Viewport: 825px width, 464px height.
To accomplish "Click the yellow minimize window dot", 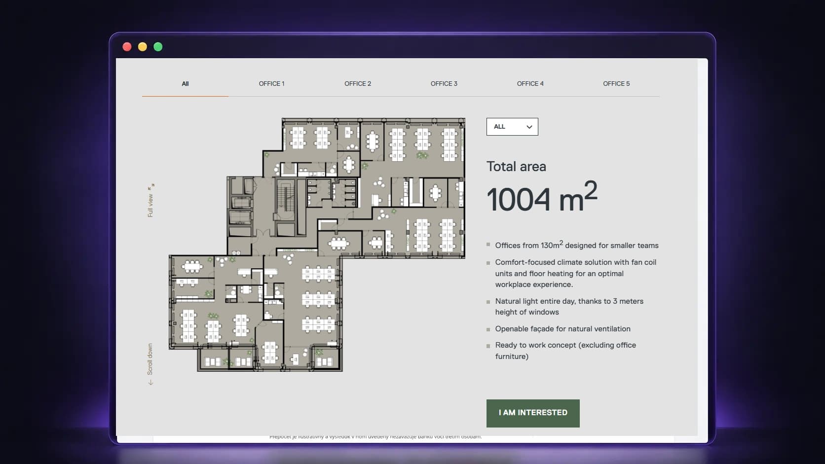I will pyautogui.click(x=143, y=47).
